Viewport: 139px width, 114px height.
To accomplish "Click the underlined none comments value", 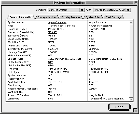I will coord(51,99).
